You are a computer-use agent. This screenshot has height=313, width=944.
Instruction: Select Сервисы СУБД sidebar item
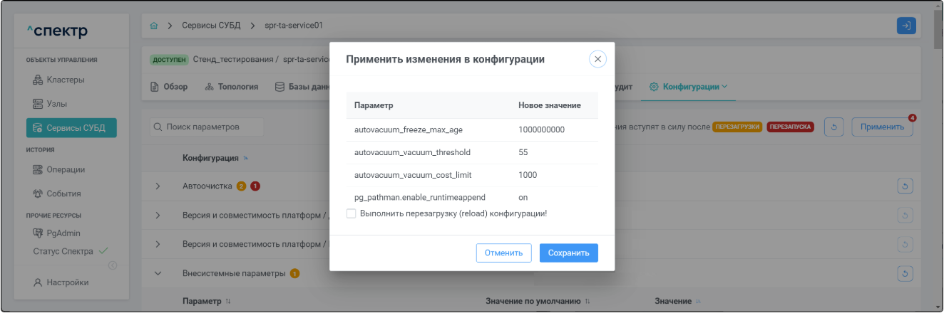[71, 128]
